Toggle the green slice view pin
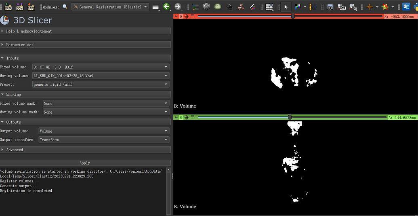 coord(176,117)
